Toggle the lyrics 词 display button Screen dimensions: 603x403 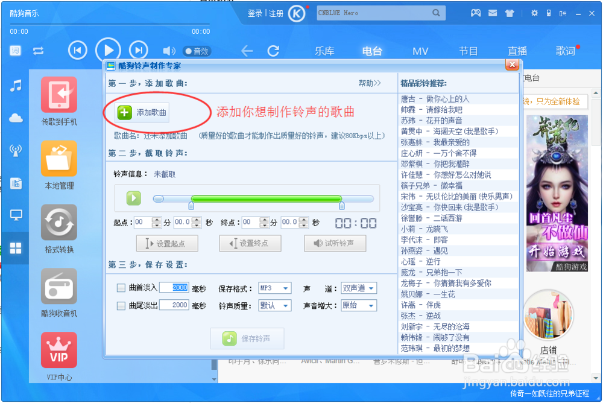(x=16, y=51)
